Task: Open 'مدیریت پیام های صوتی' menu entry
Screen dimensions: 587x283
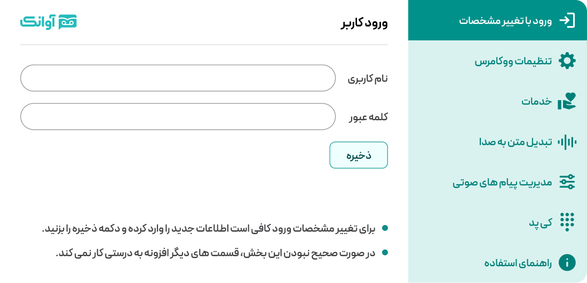Action: 502,182
